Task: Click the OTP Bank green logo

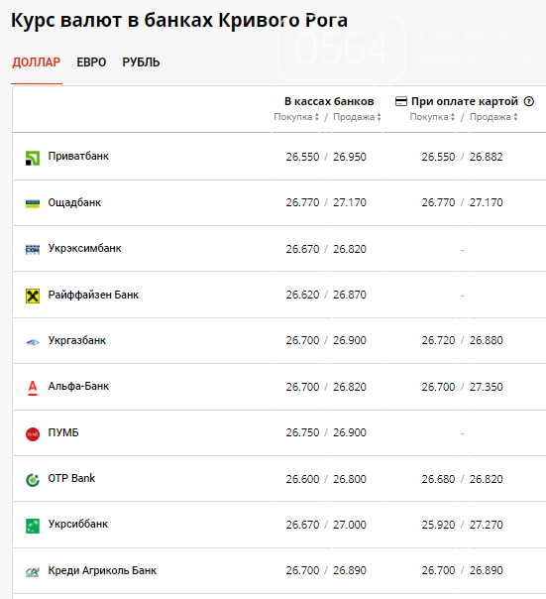Action: [33, 480]
